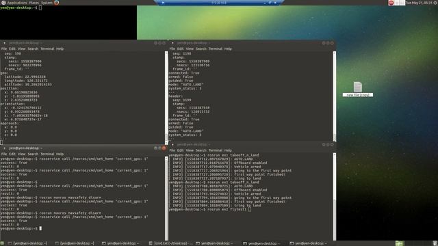Open File menu in set_home terminal
The height and width of the screenshot is (246, 438).
pyautogui.click(x=4, y=154)
